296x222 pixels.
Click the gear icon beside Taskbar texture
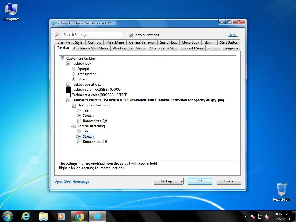(68, 100)
